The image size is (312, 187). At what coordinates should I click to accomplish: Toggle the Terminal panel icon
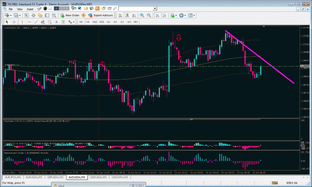47,15
